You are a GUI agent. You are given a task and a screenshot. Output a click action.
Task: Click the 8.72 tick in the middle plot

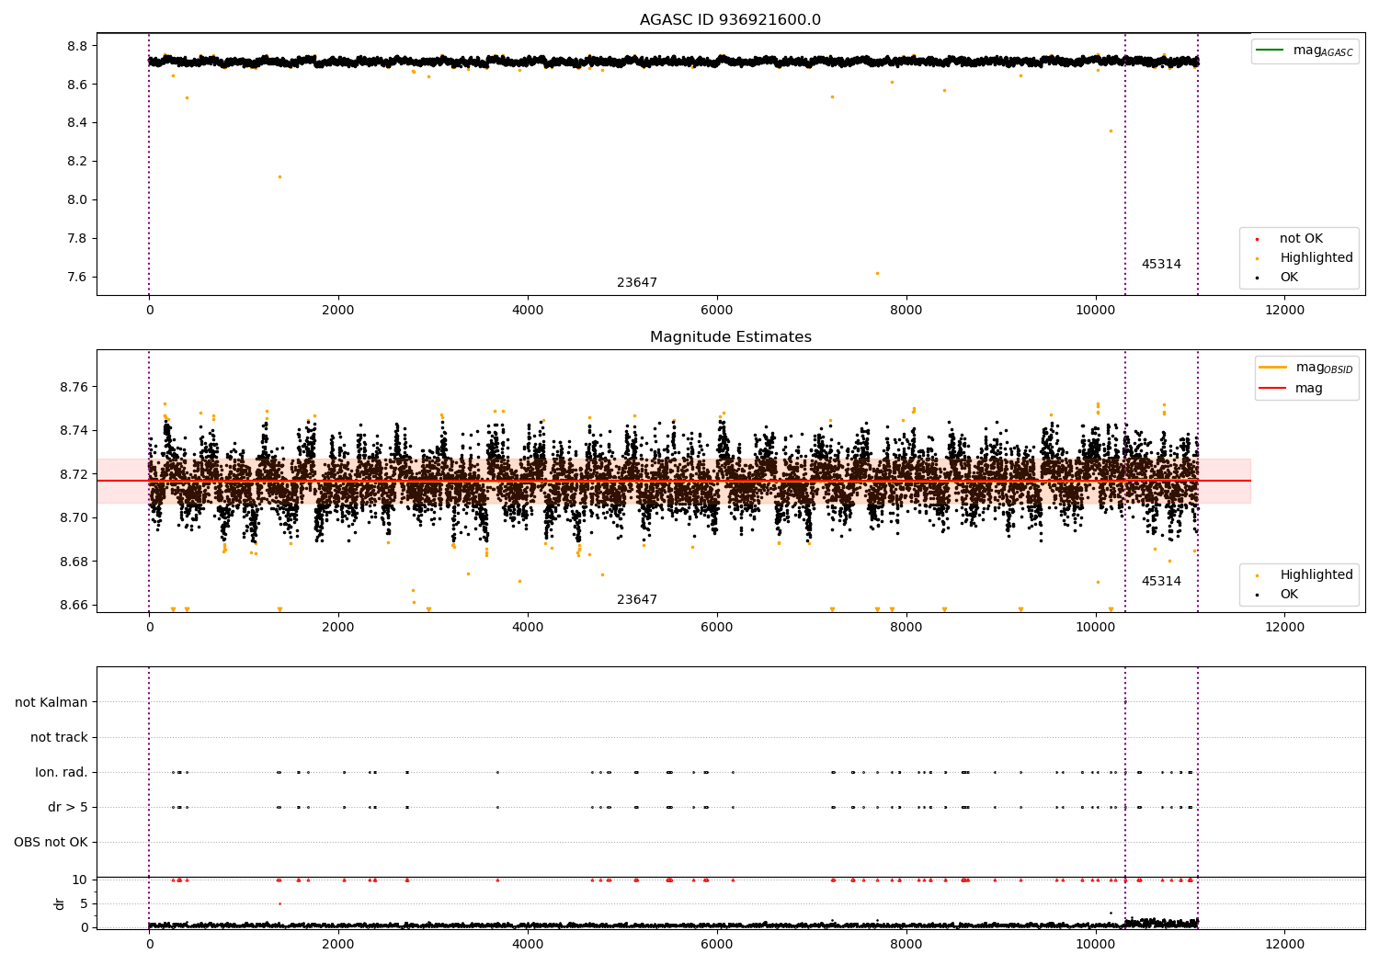click(74, 474)
